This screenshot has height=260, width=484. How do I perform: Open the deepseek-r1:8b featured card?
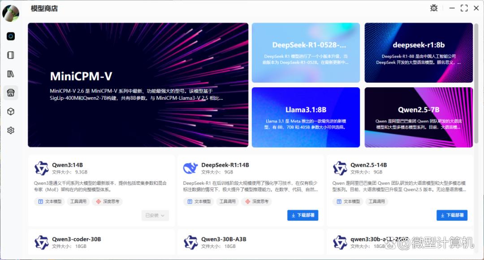point(419,53)
